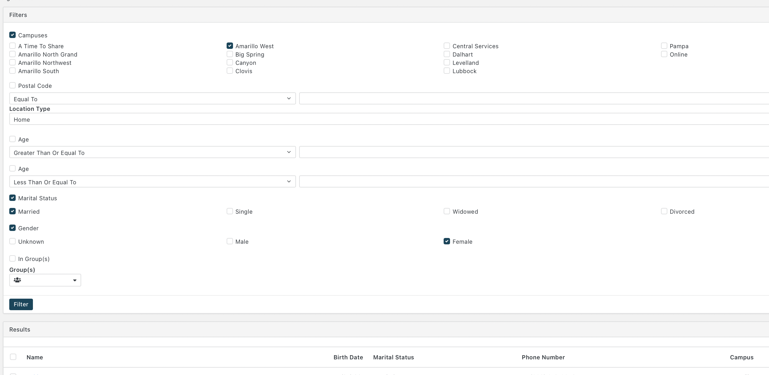Uncheck the Gender filter checkbox

(x=12, y=228)
